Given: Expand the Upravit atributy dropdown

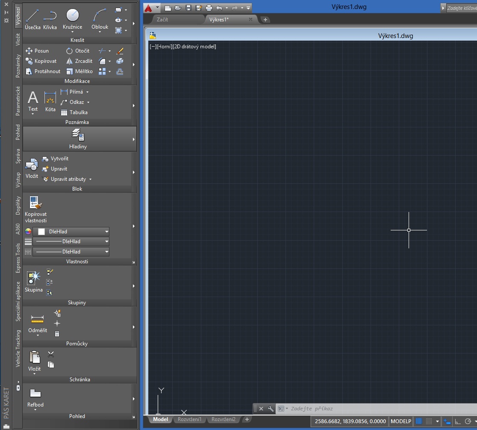Looking at the screenshot, I should click(90, 179).
